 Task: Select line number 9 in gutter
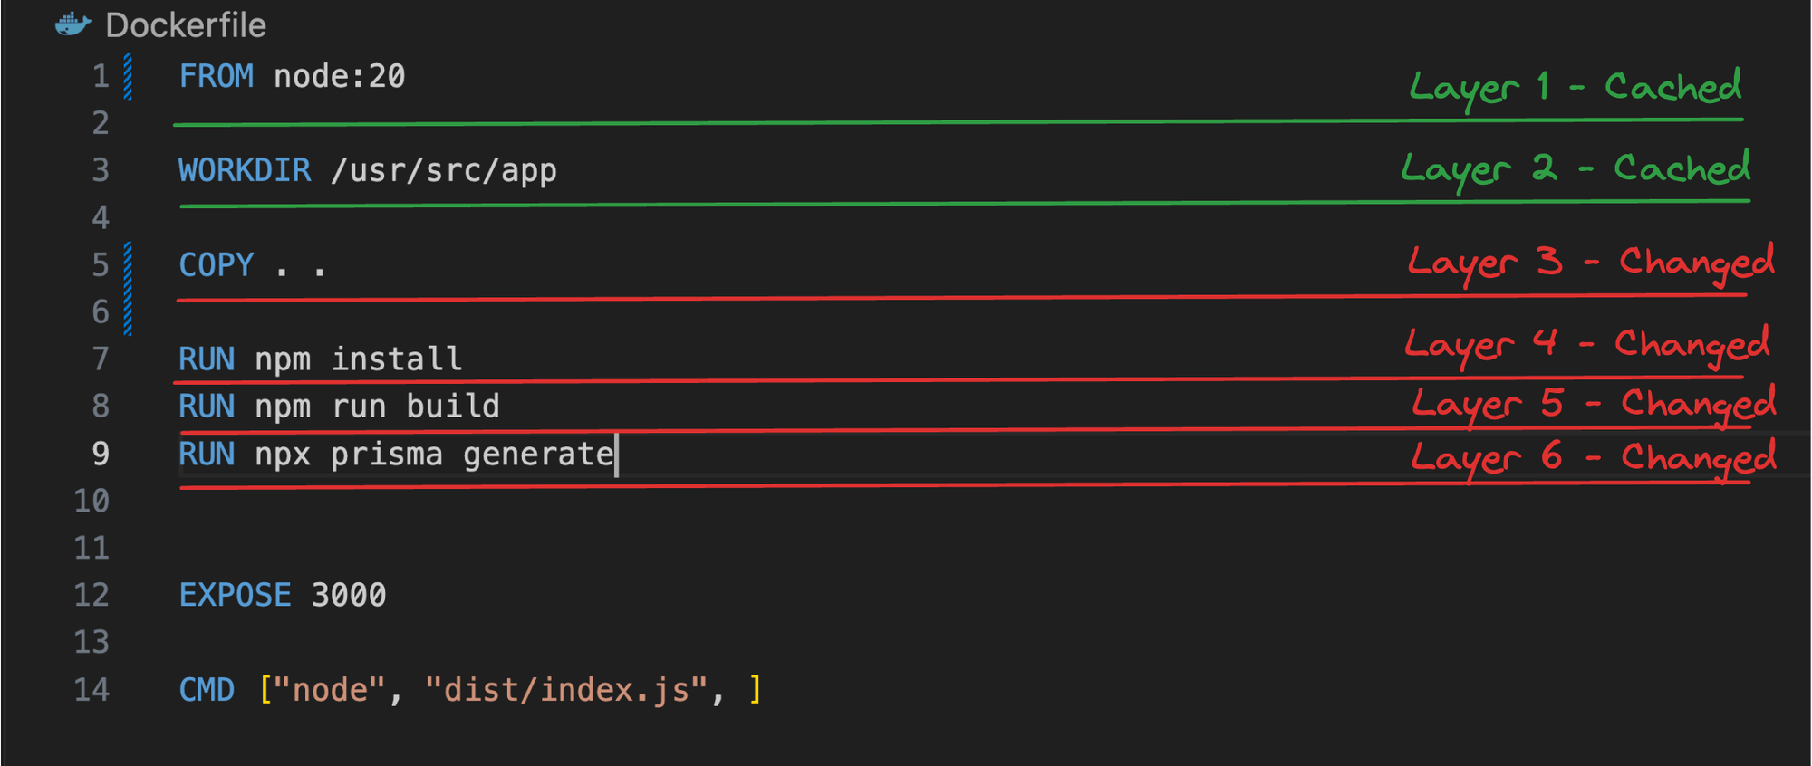point(101,454)
